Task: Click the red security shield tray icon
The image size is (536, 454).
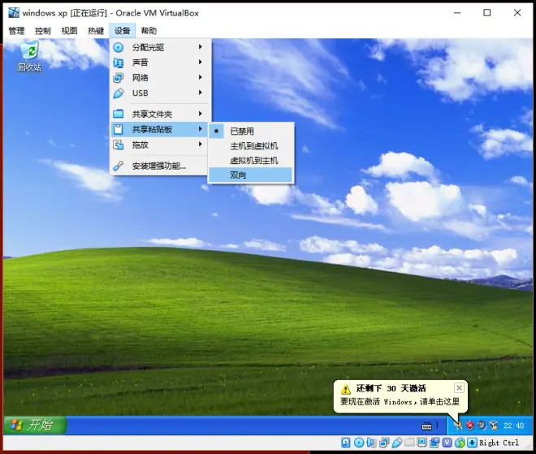Action: click(470, 426)
